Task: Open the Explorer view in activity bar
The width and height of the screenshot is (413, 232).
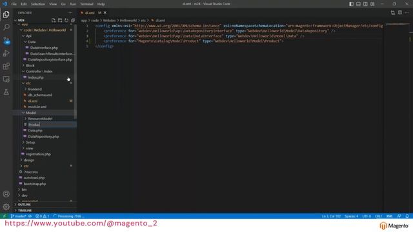Action: coord(6,14)
